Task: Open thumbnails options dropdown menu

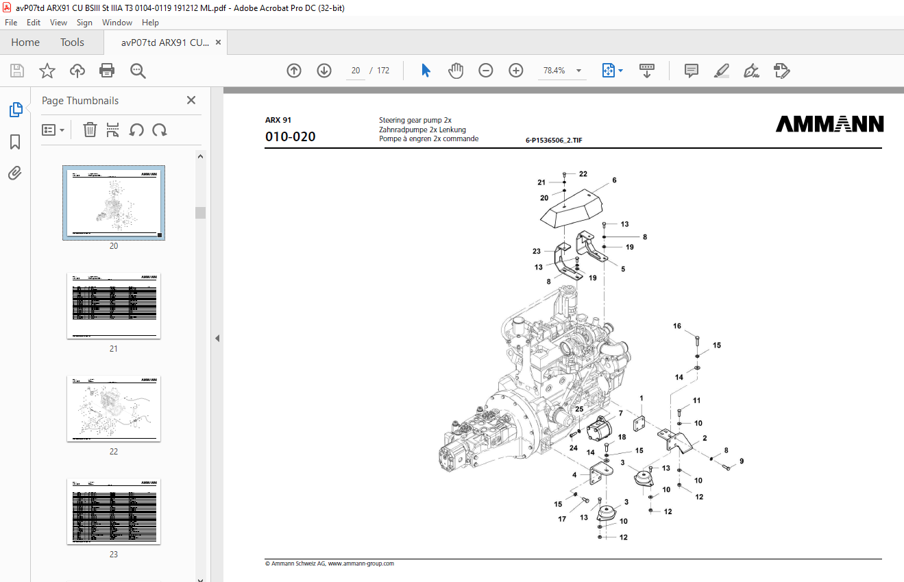Action: coord(53,130)
